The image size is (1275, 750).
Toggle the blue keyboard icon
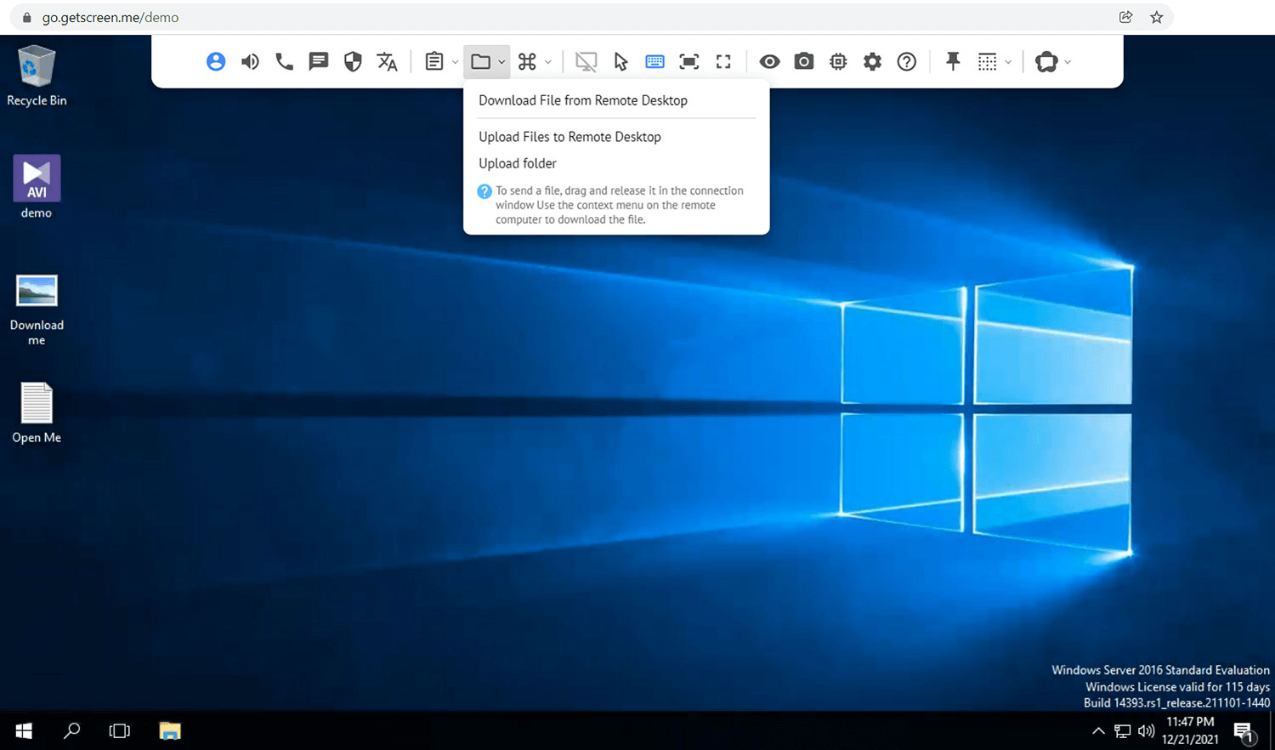654,61
